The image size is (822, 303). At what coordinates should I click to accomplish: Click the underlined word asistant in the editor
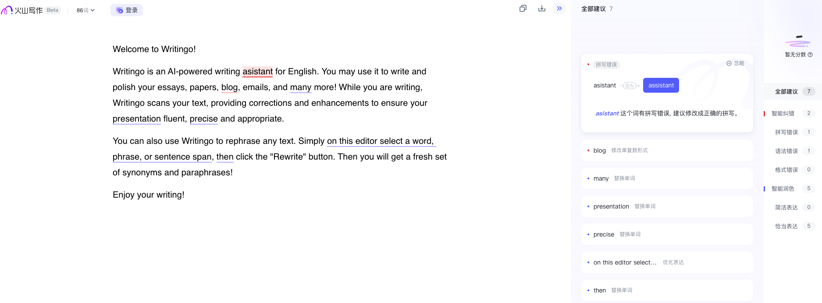257,71
